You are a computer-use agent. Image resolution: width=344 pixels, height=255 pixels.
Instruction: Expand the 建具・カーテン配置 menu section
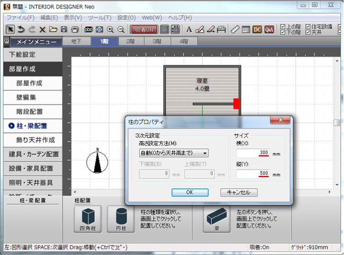pos(34,154)
